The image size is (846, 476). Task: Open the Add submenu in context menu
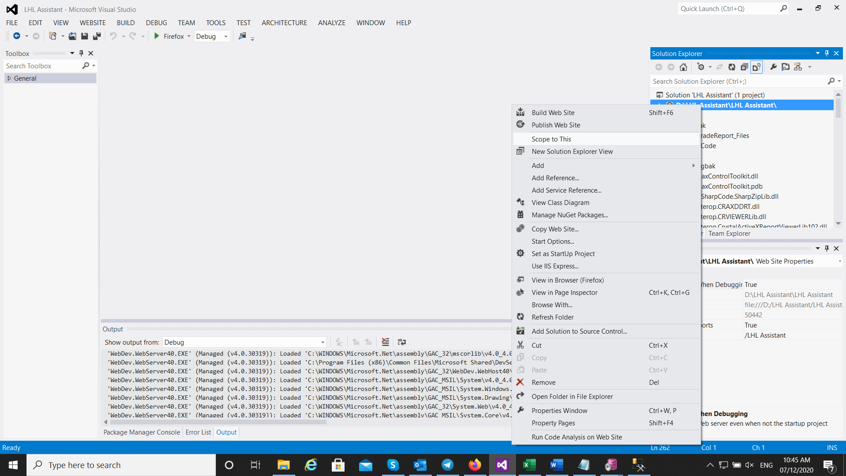[606, 166]
